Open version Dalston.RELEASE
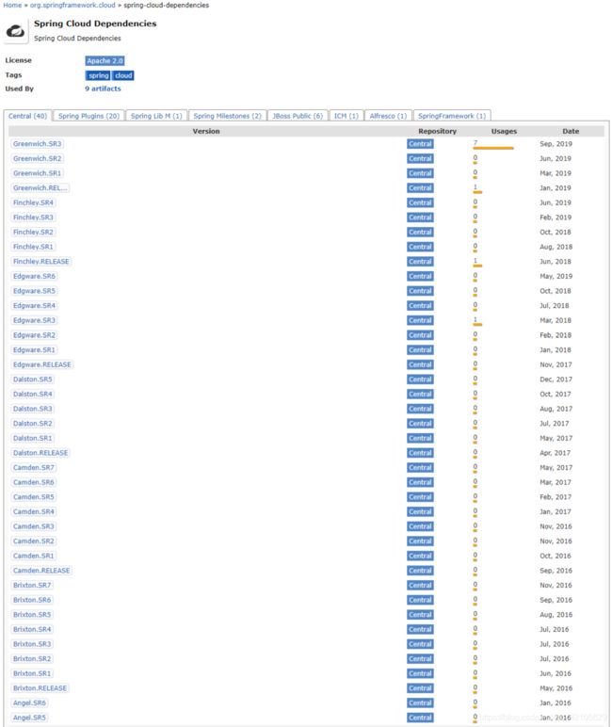This screenshot has height=727, width=612. tap(40, 453)
